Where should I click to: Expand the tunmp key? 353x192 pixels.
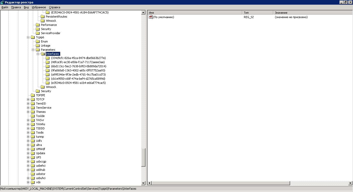(x=28, y=137)
